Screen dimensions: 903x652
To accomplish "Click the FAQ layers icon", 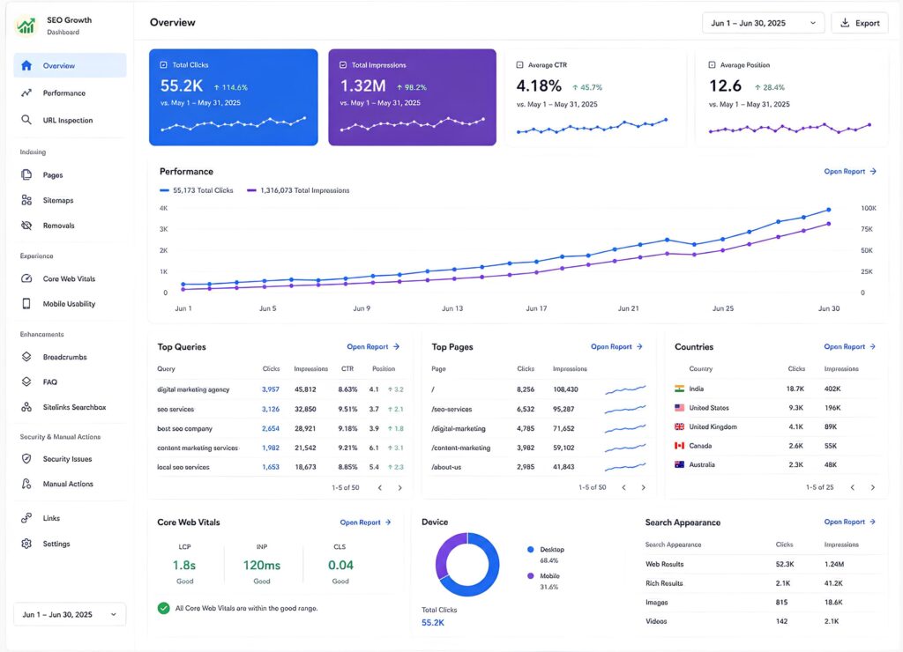I will coord(26,382).
